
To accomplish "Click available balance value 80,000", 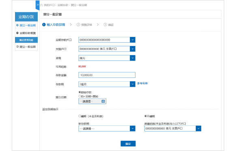I will pyautogui.click(x=82, y=67).
